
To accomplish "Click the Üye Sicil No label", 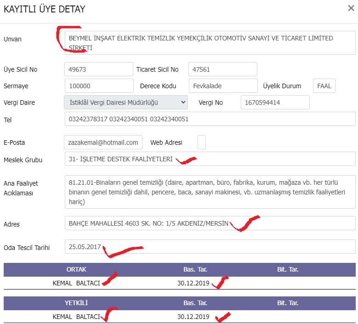I will coord(20,69).
